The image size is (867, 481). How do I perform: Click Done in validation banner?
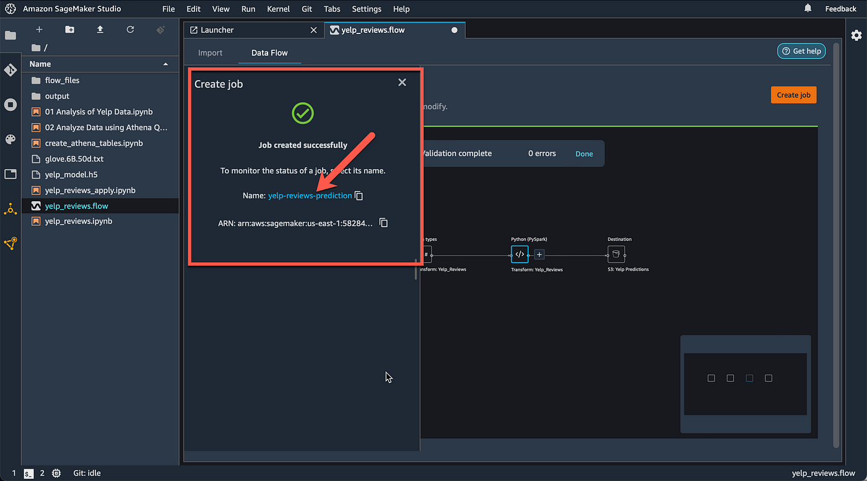[584, 154]
